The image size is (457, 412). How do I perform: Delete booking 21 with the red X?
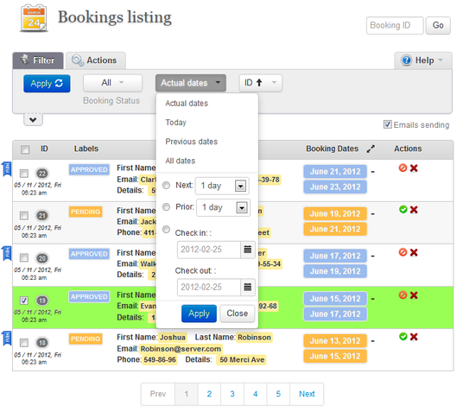coord(414,210)
